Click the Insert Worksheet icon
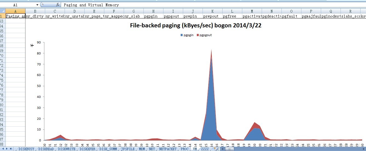The width and height of the screenshot is (366, 151). 215,149
